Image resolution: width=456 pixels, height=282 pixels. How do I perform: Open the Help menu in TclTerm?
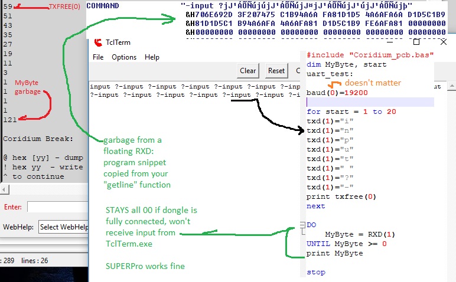[152, 57]
